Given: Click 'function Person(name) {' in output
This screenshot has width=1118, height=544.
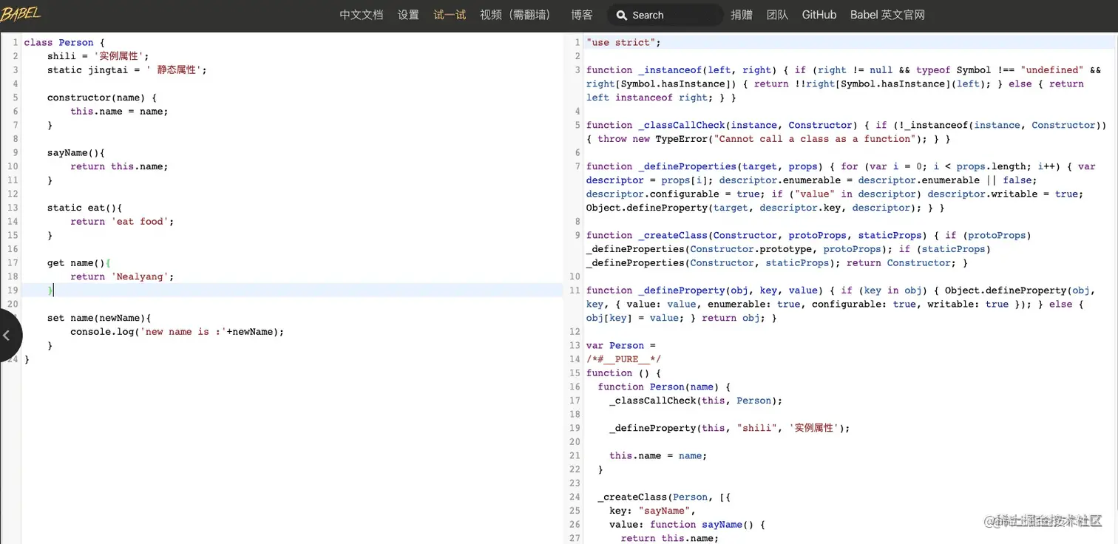Looking at the screenshot, I should tap(664, 387).
